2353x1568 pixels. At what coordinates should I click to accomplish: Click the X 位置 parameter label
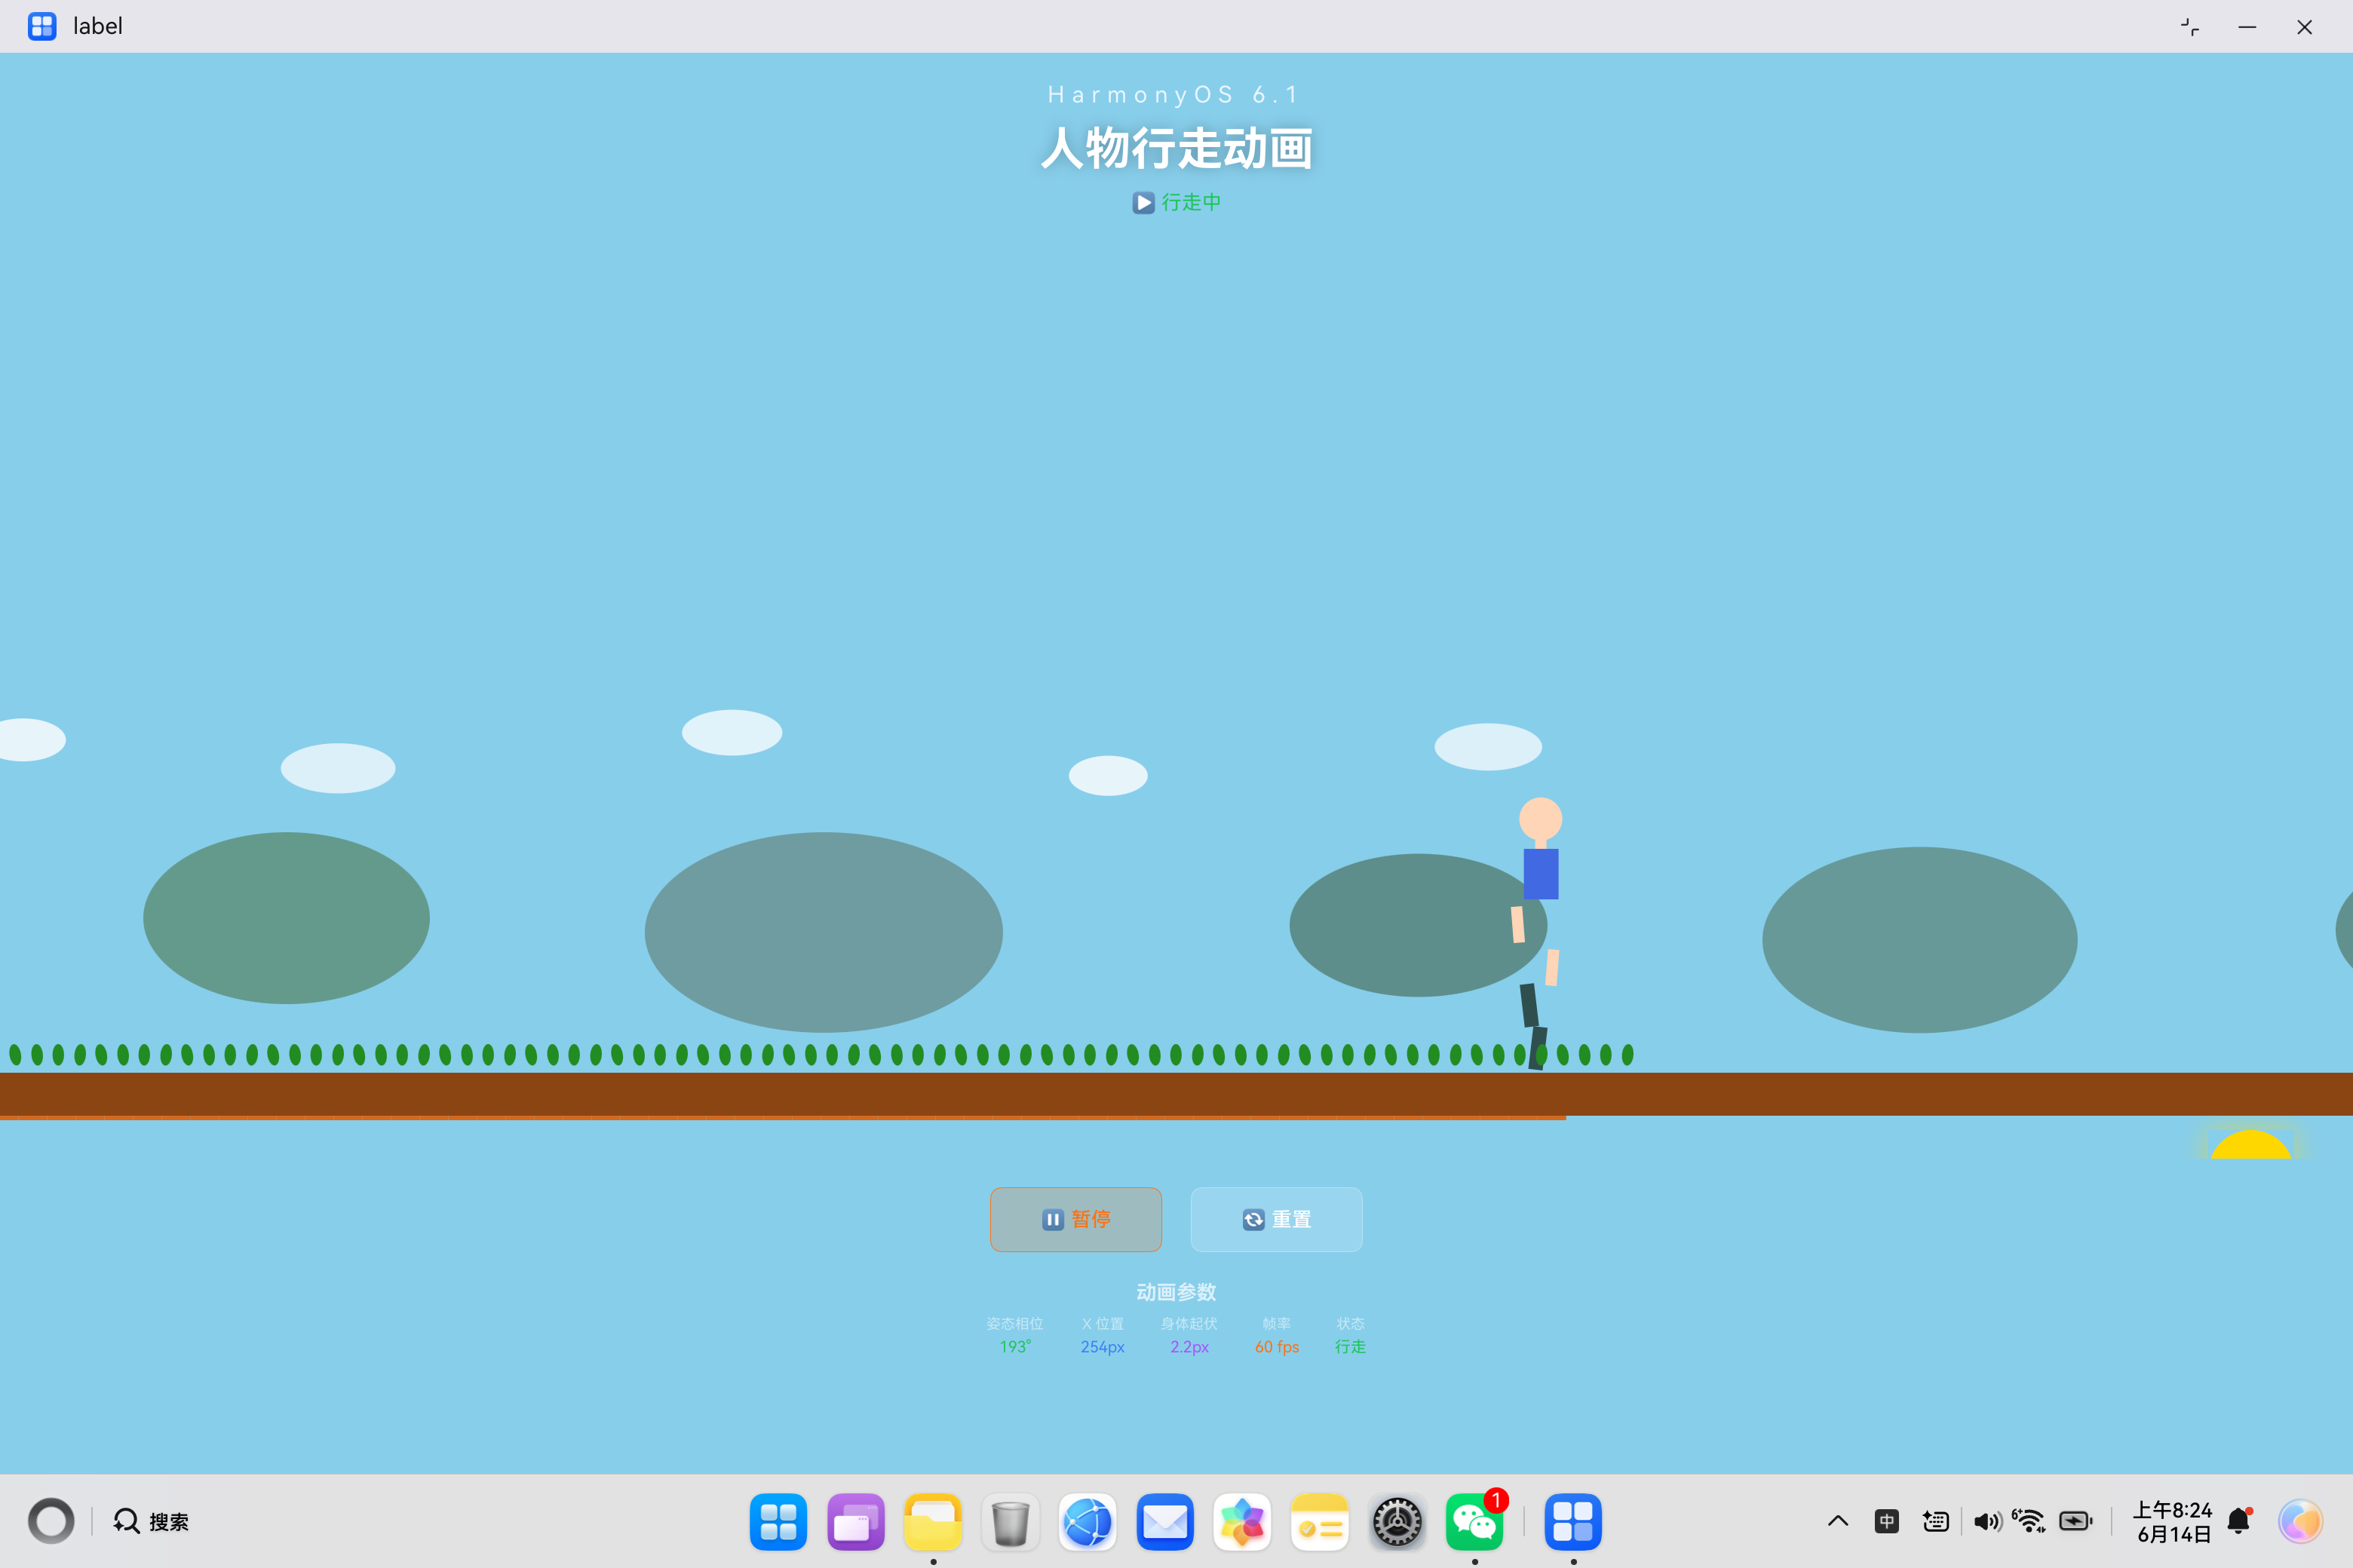(x=1102, y=1323)
